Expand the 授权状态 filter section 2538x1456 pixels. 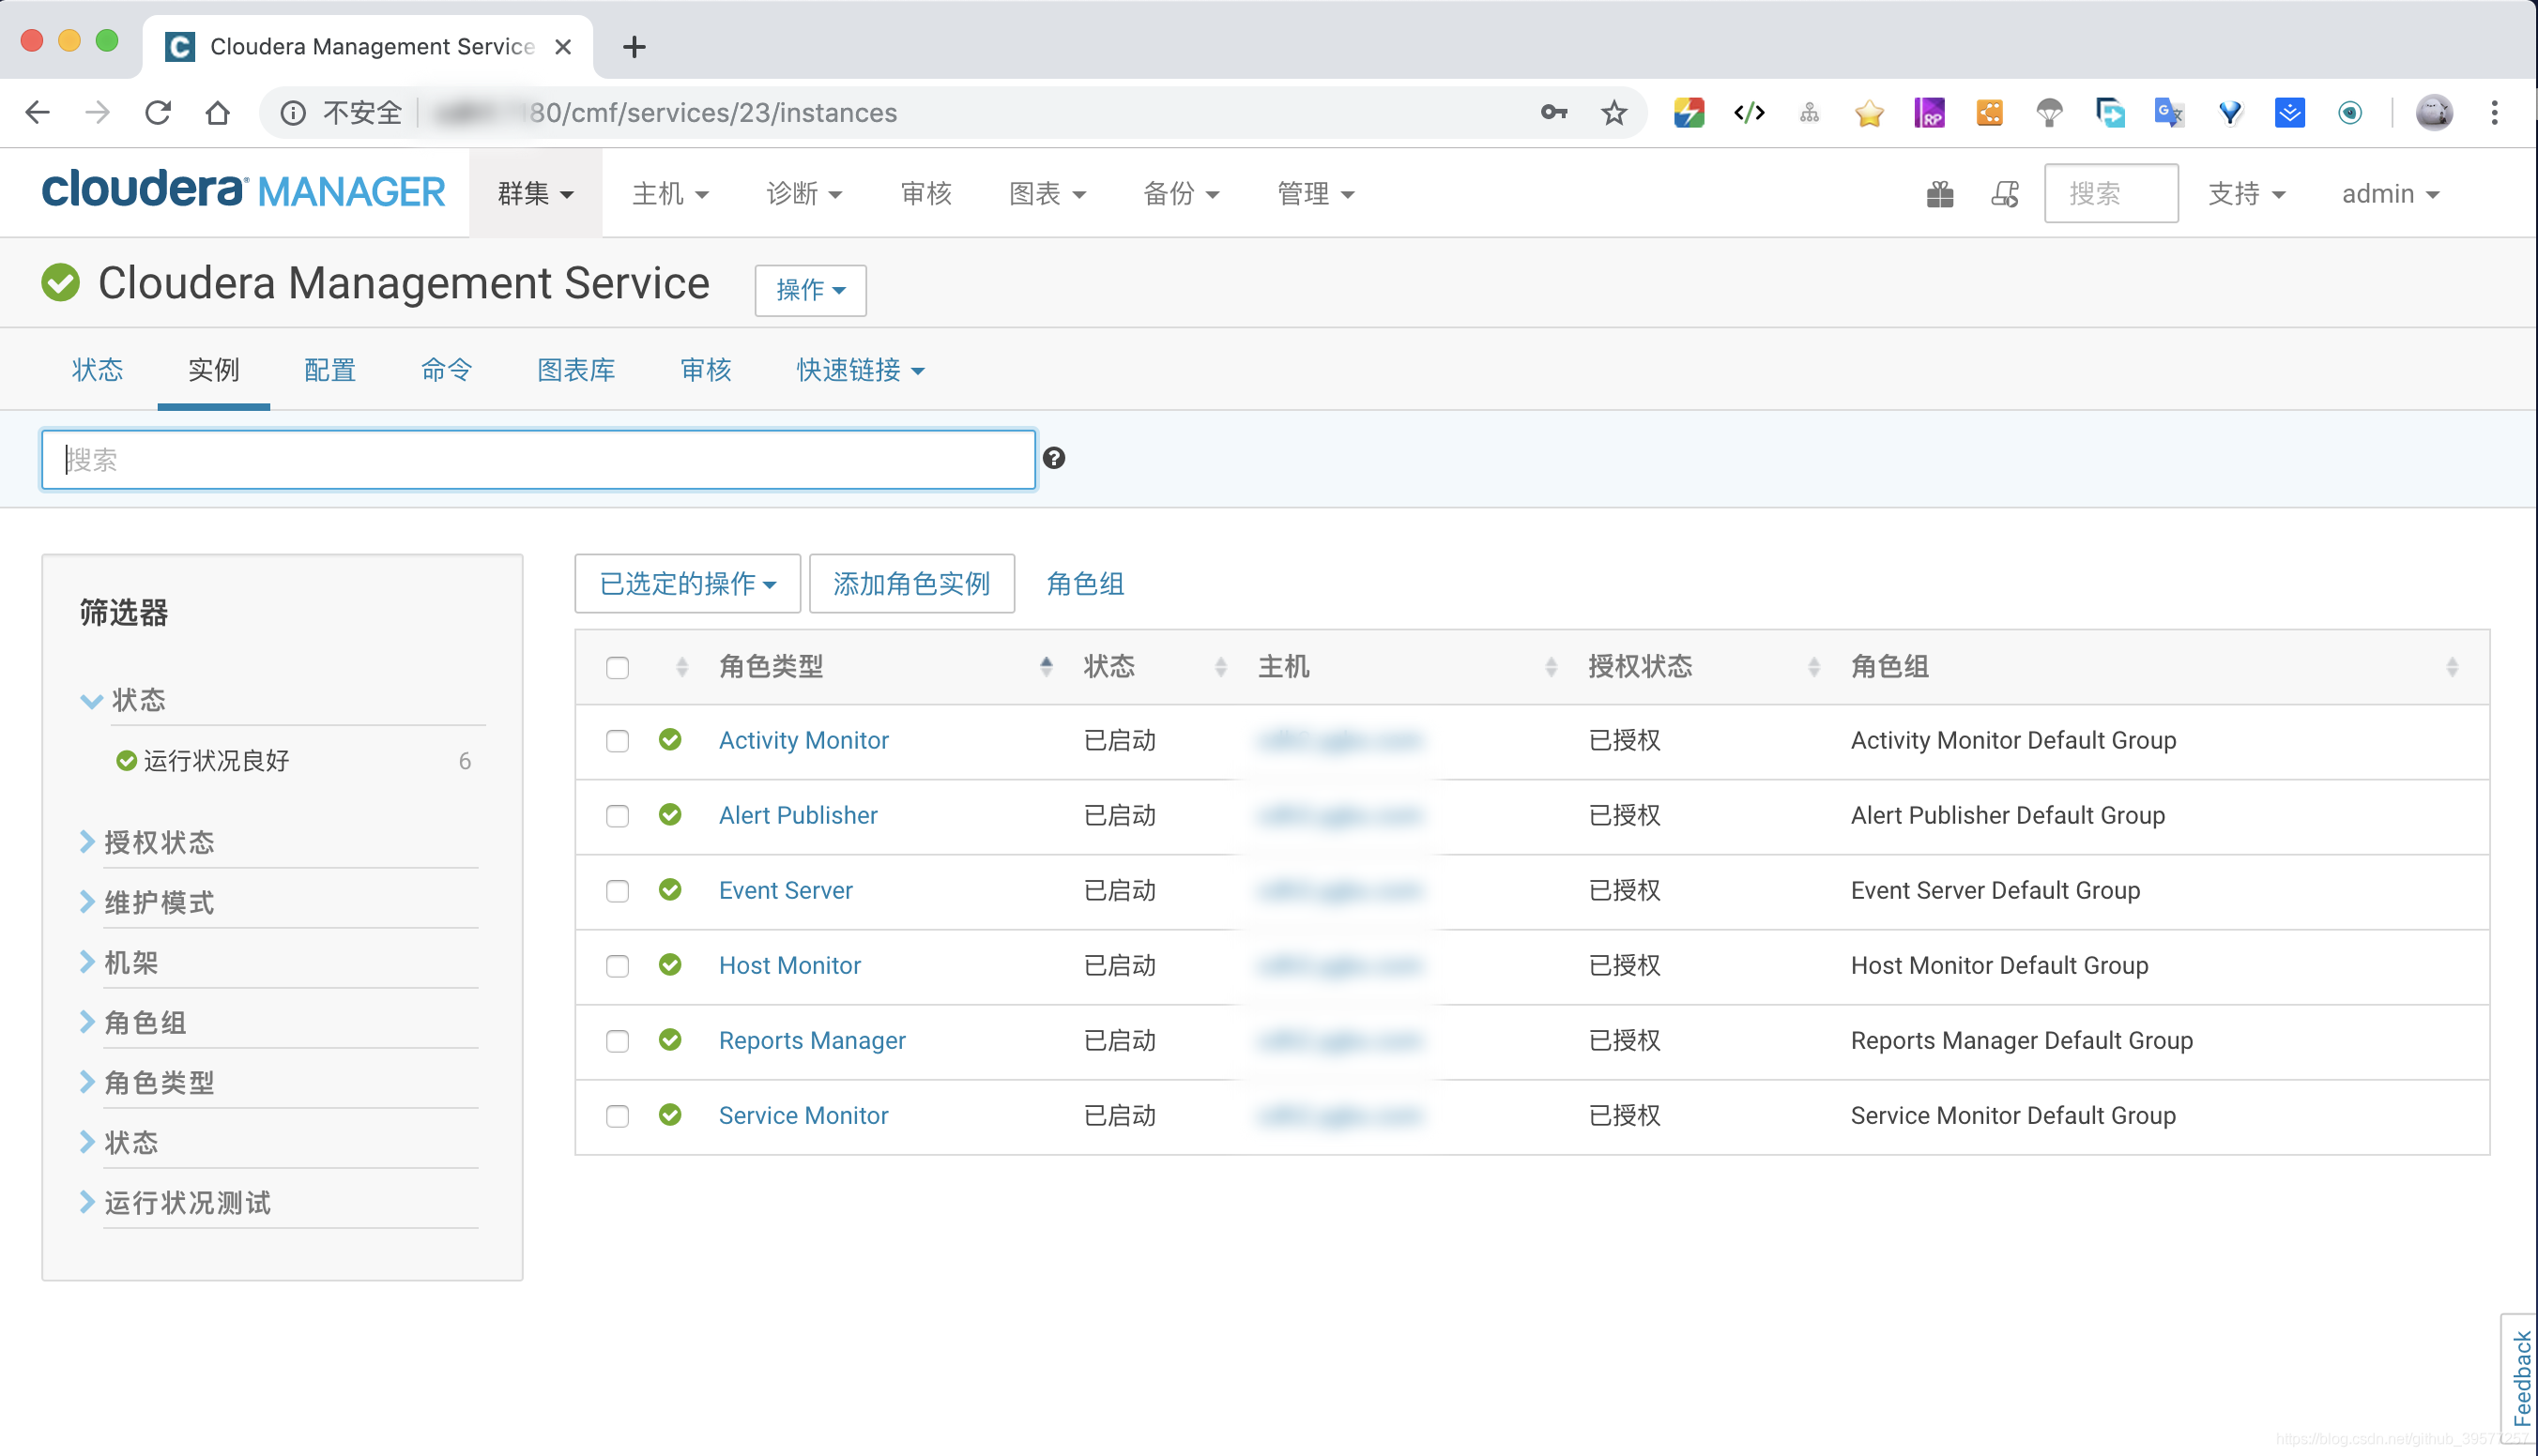159,842
